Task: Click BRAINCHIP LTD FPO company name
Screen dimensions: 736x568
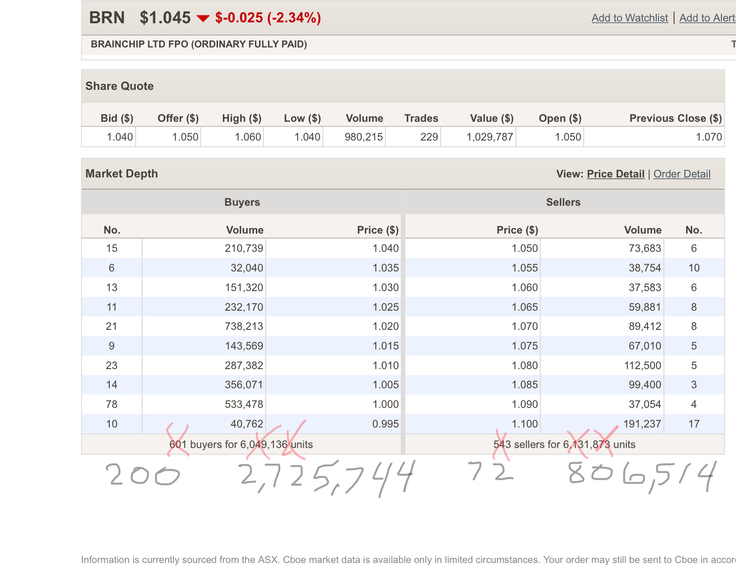Action: click(x=199, y=44)
